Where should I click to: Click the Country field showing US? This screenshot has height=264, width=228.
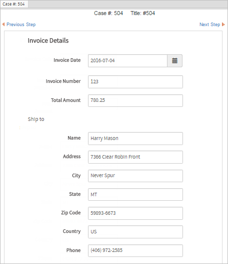coord(135,232)
